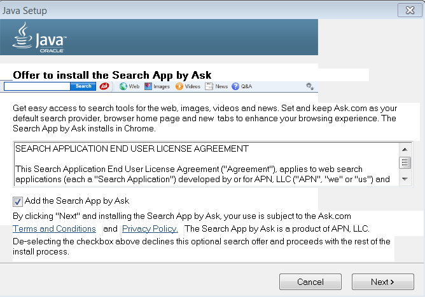Click the red Ask logo icon
This screenshot has height=297, width=425.
click(104, 86)
